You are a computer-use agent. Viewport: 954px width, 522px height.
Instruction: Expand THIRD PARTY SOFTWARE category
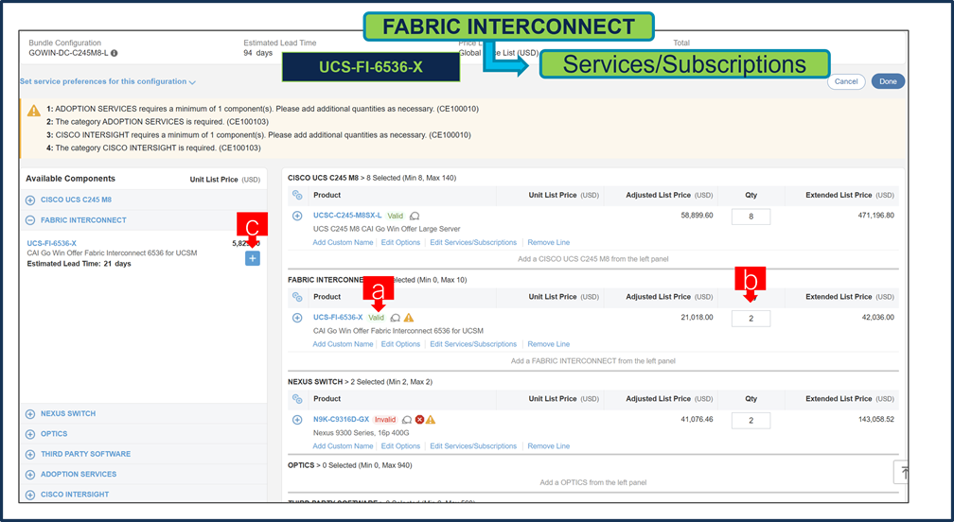[x=30, y=454]
